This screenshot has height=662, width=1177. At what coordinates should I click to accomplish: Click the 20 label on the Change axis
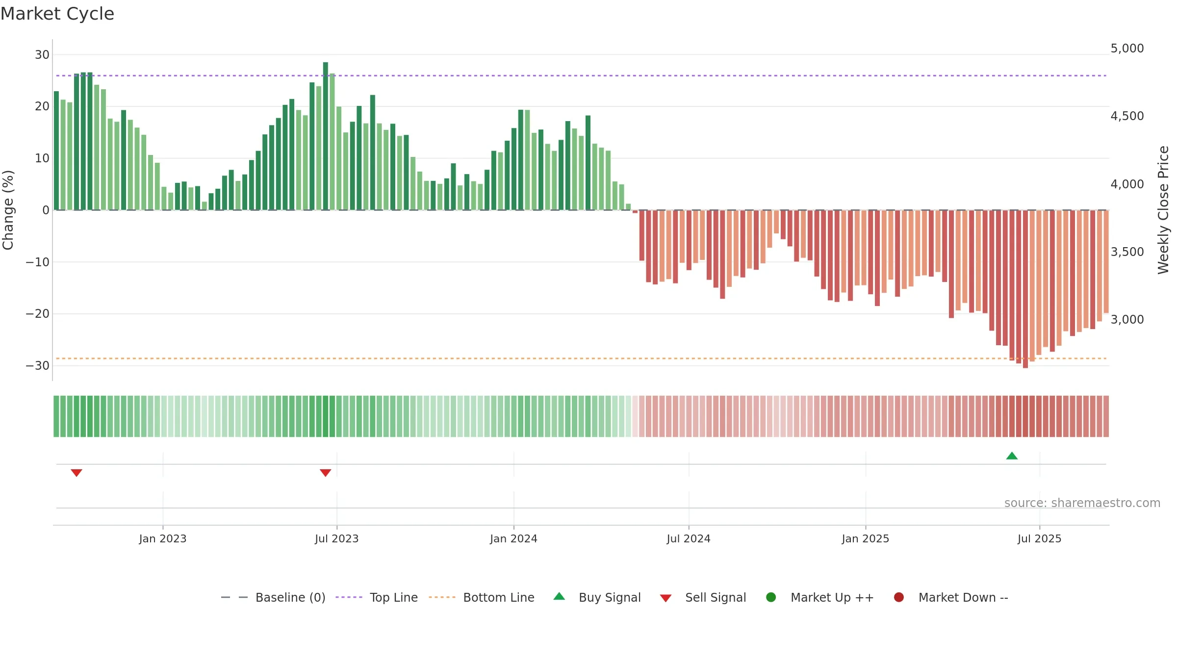click(42, 106)
